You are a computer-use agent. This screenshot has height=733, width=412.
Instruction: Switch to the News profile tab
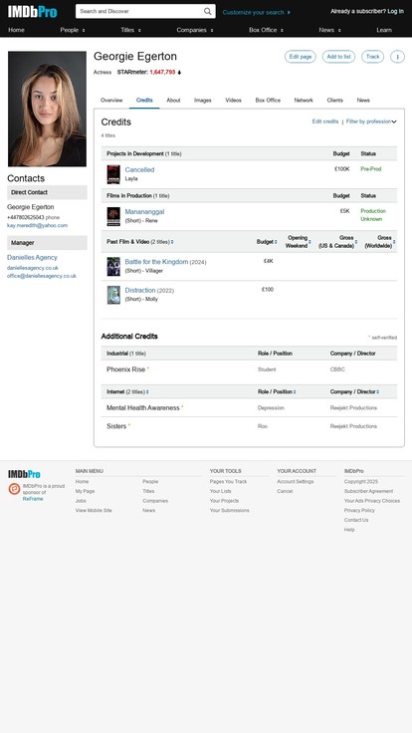[363, 100]
